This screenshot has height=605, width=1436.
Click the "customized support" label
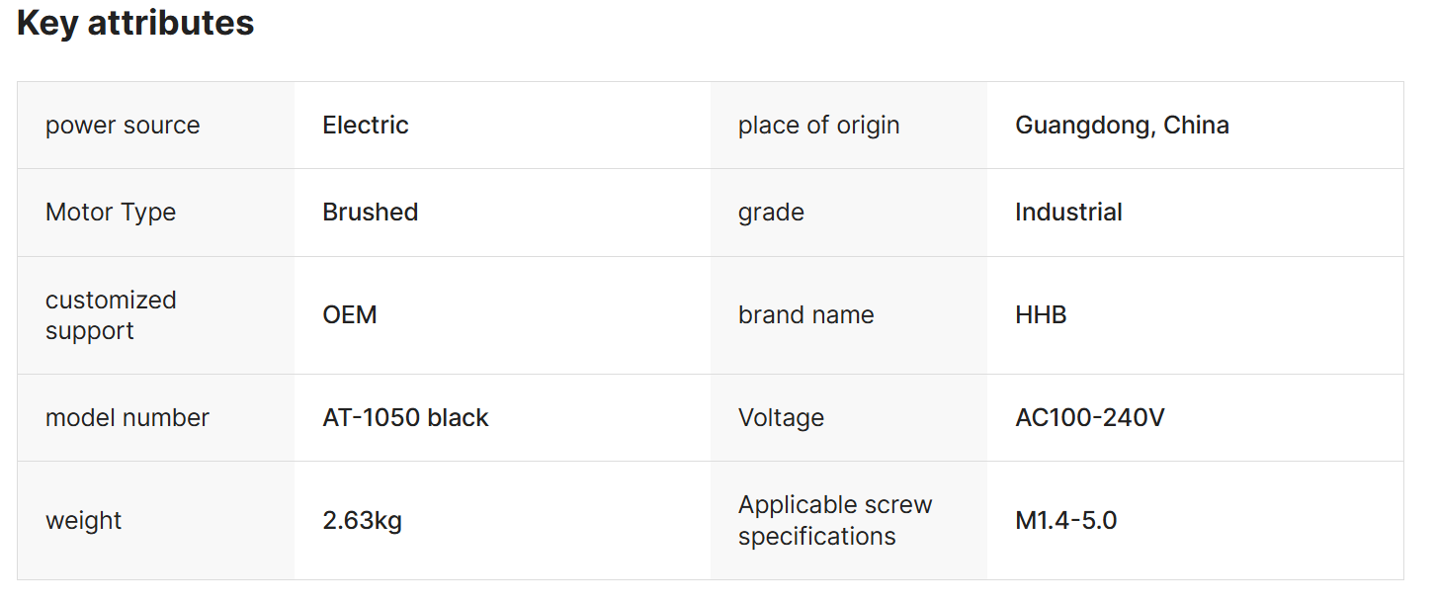point(111,315)
